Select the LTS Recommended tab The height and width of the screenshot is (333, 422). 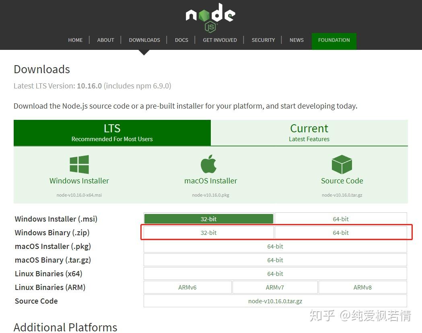pos(112,133)
